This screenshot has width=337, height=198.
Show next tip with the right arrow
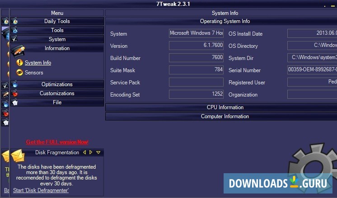91,152
